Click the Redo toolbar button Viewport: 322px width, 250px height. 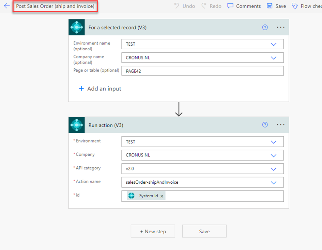(211, 6)
